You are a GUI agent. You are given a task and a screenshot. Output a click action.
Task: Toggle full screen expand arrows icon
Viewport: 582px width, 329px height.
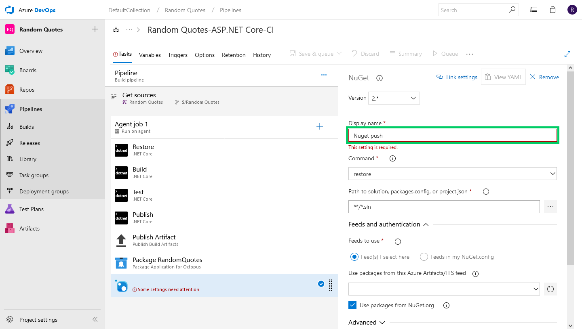(x=567, y=54)
